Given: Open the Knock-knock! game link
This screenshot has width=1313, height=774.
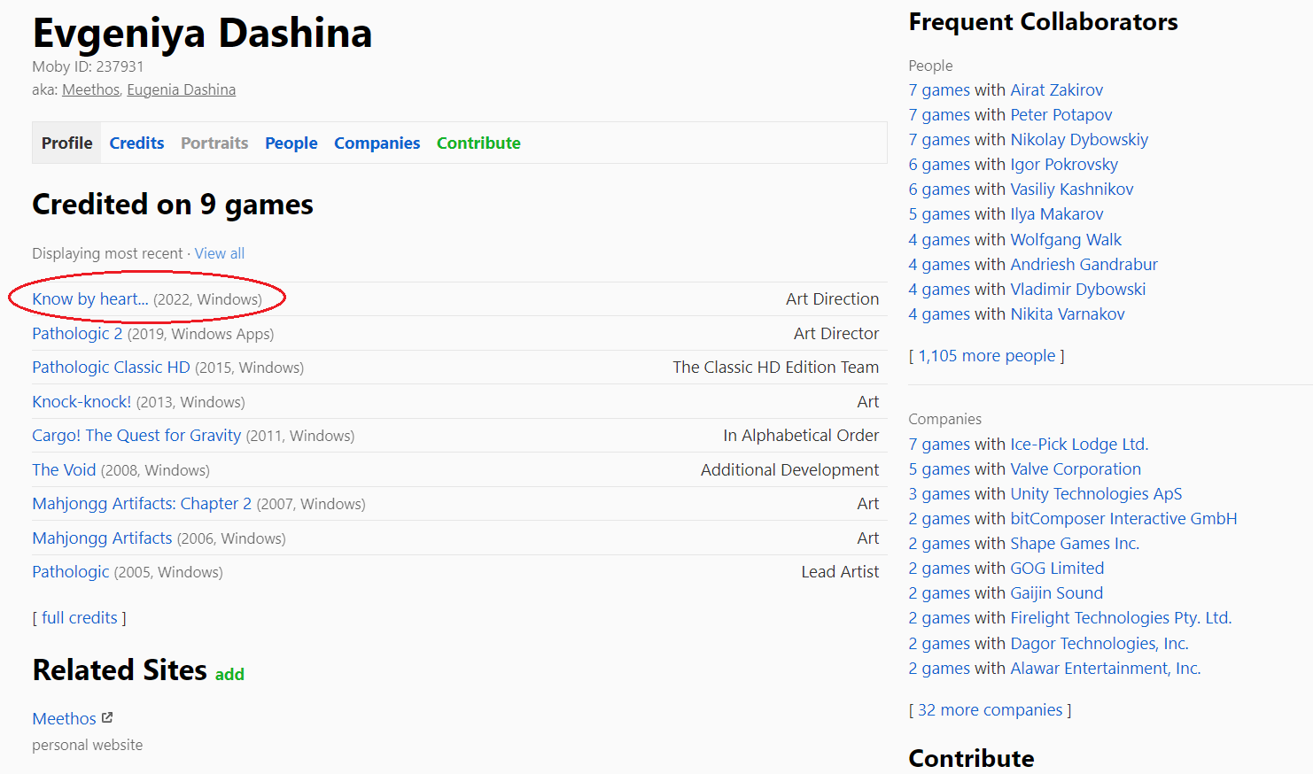Looking at the screenshot, I should coord(82,402).
